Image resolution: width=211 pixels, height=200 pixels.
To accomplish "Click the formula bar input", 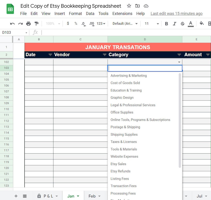I will click(126, 33).
